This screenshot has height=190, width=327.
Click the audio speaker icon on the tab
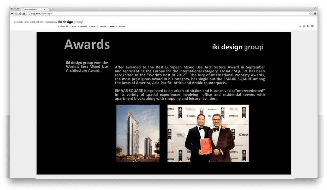(x=44, y=9)
